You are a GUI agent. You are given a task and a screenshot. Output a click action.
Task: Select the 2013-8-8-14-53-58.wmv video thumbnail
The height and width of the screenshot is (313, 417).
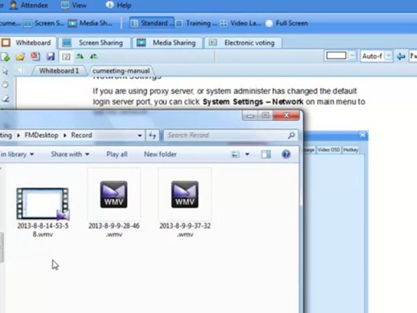click(x=43, y=204)
